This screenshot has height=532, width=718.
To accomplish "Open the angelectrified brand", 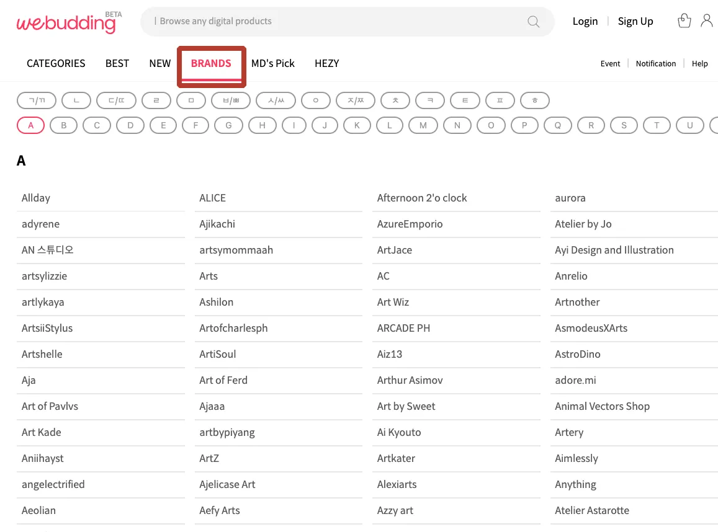I will (x=101, y=485).
